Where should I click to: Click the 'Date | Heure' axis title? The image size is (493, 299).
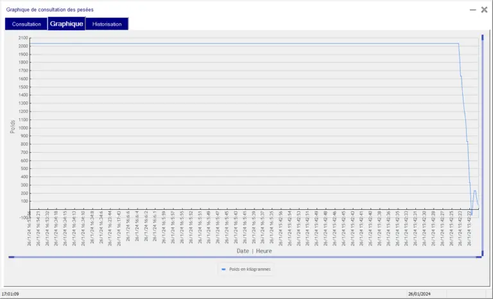coord(254,251)
